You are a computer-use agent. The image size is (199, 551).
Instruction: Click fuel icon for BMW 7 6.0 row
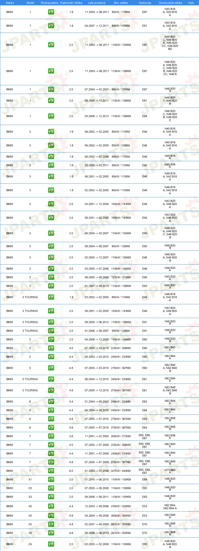(51, 471)
